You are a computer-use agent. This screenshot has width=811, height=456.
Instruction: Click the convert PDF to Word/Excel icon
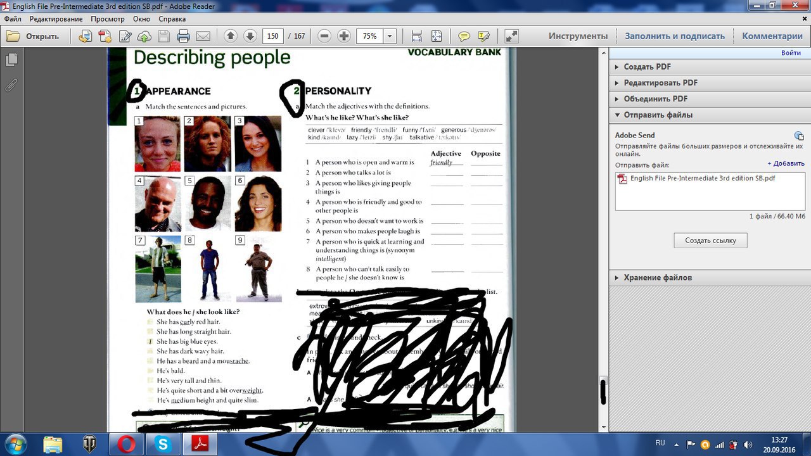click(x=86, y=36)
